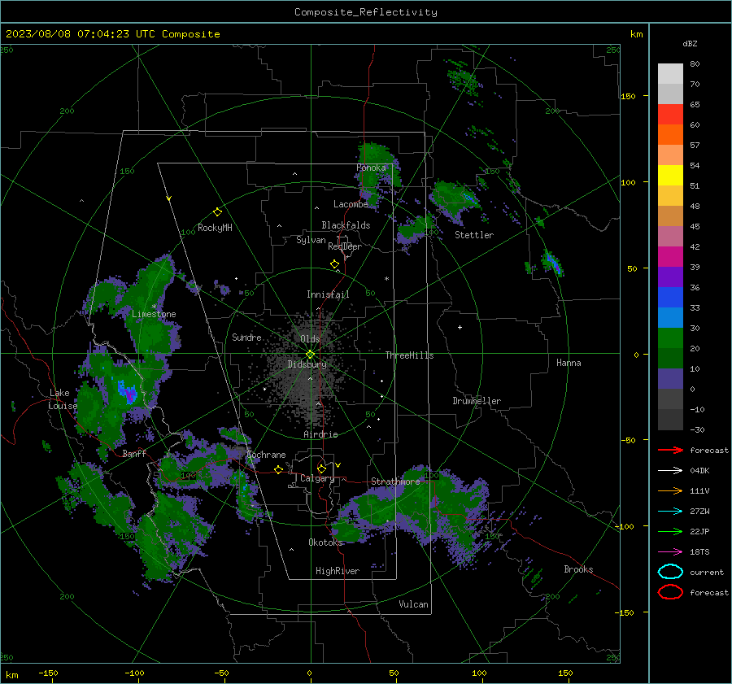The image size is (732, 684).
Task: Pick the dark orange swatch between 60 and 57
Action: (670, 134)
